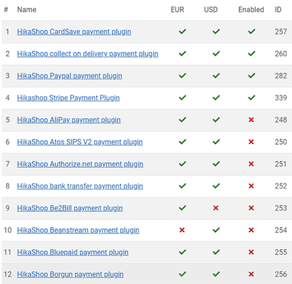Open HikaShop Atos SIPS V2 payment plugin

click(80, 142)
